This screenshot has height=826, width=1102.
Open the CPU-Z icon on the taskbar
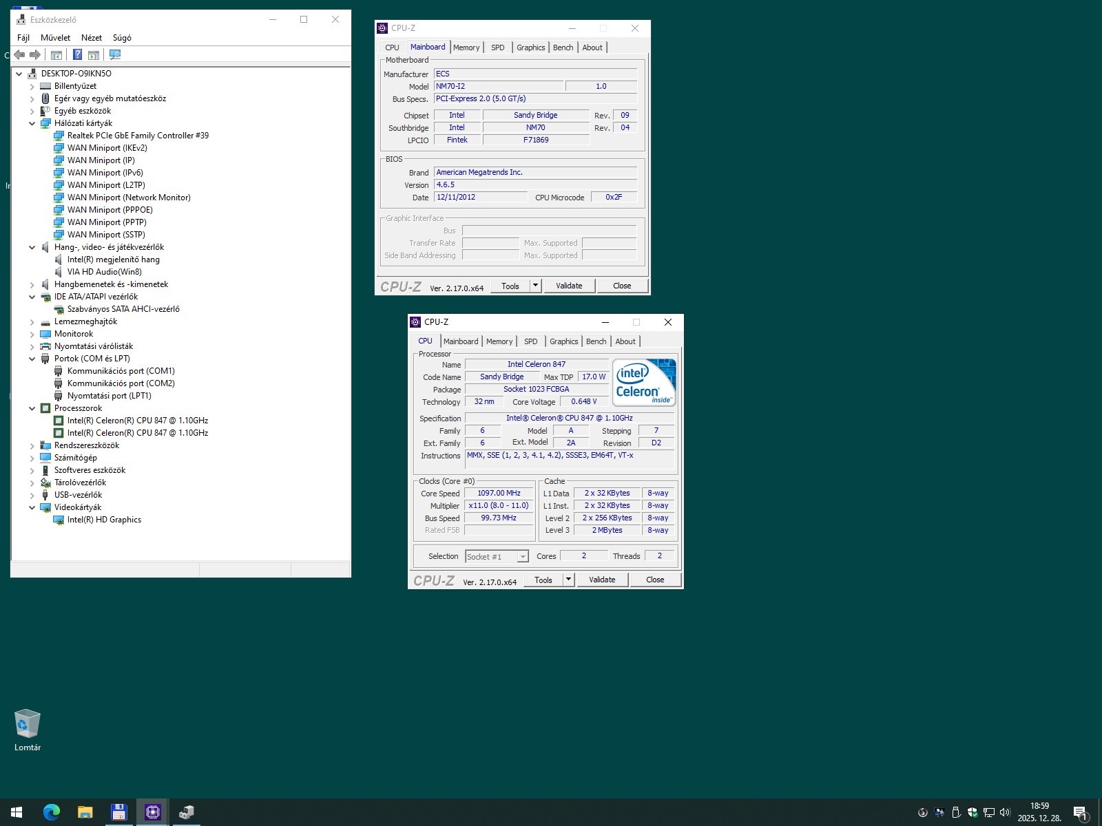152,812
